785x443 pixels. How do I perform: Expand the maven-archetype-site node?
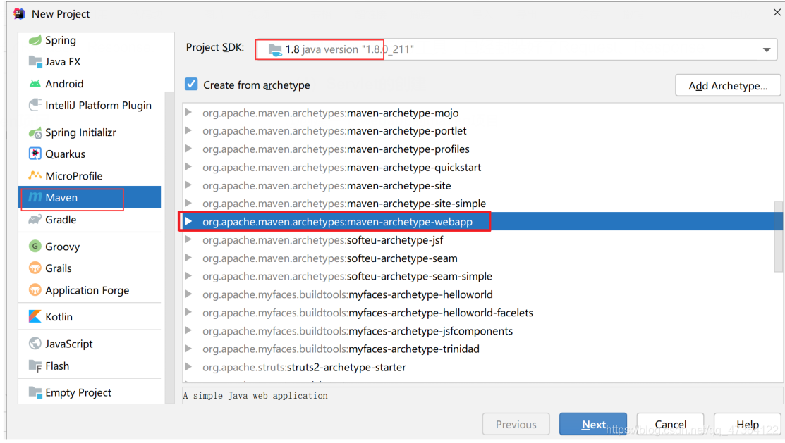[x=189, y=185]
